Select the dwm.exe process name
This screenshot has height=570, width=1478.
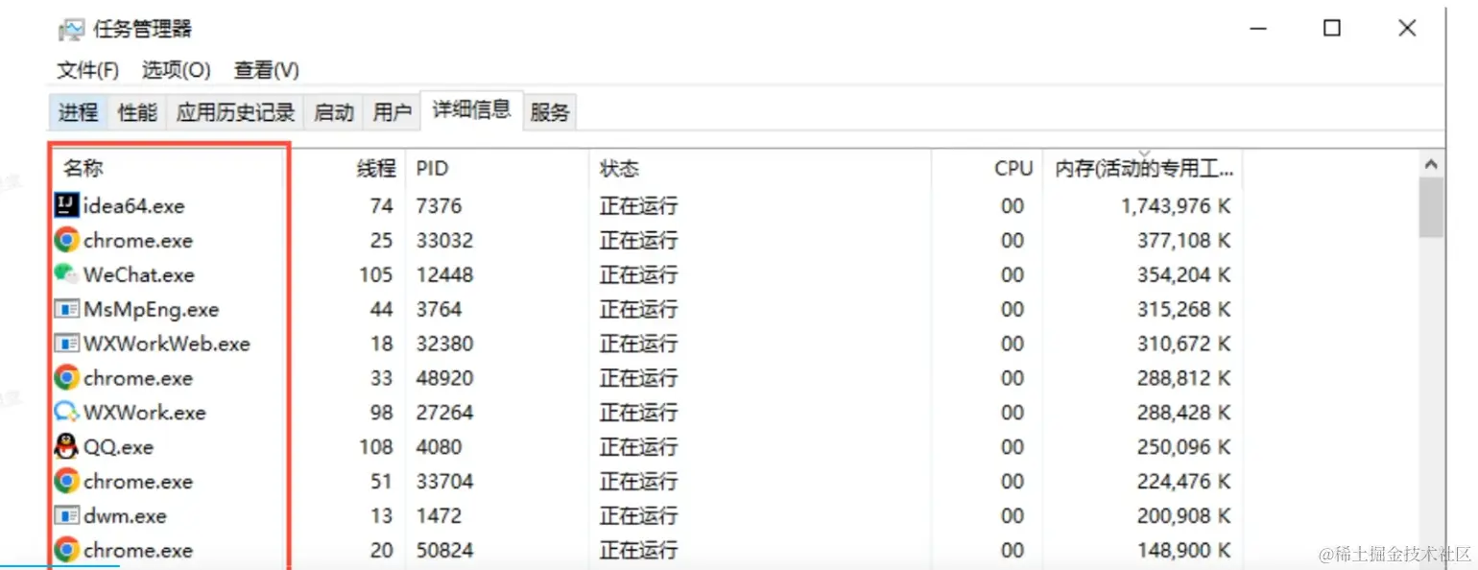tap(125, 516)
